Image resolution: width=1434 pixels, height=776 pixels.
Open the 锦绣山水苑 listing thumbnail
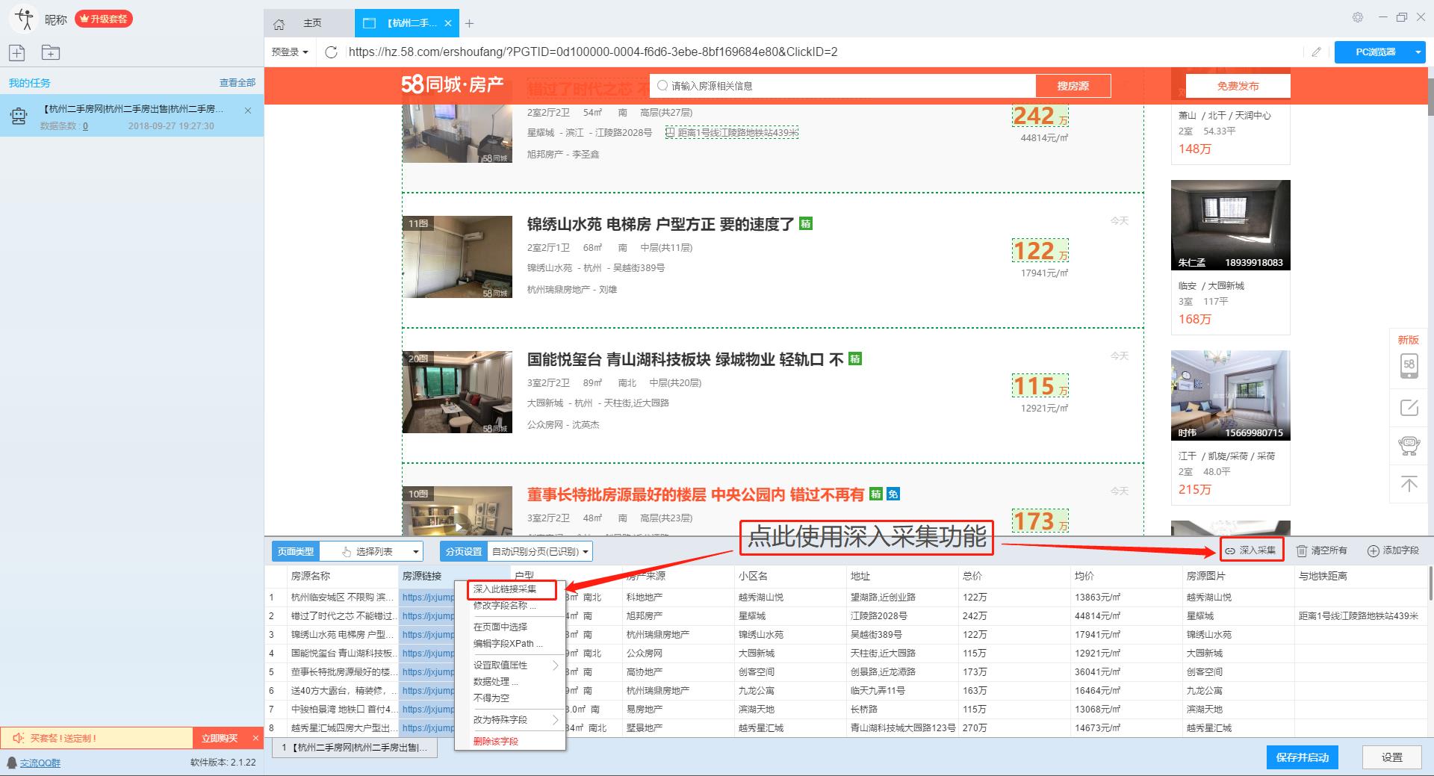tap(457, 257)
